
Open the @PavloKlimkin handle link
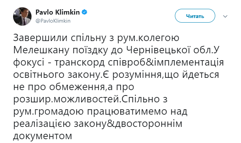[x=53, y=21]
